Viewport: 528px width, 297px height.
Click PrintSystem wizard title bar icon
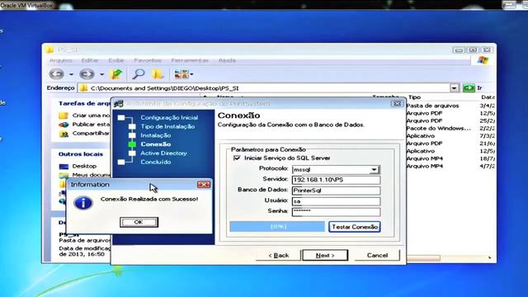point(119,103)
